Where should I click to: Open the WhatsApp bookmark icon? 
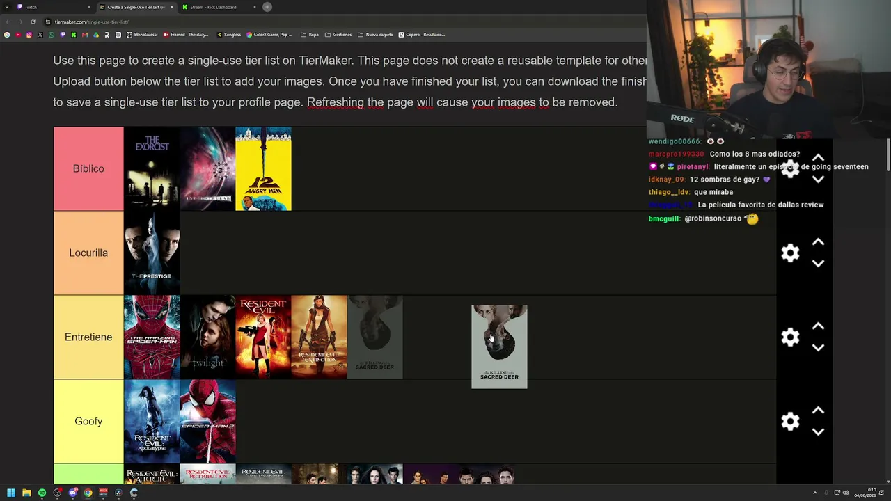tap(52, 35)
